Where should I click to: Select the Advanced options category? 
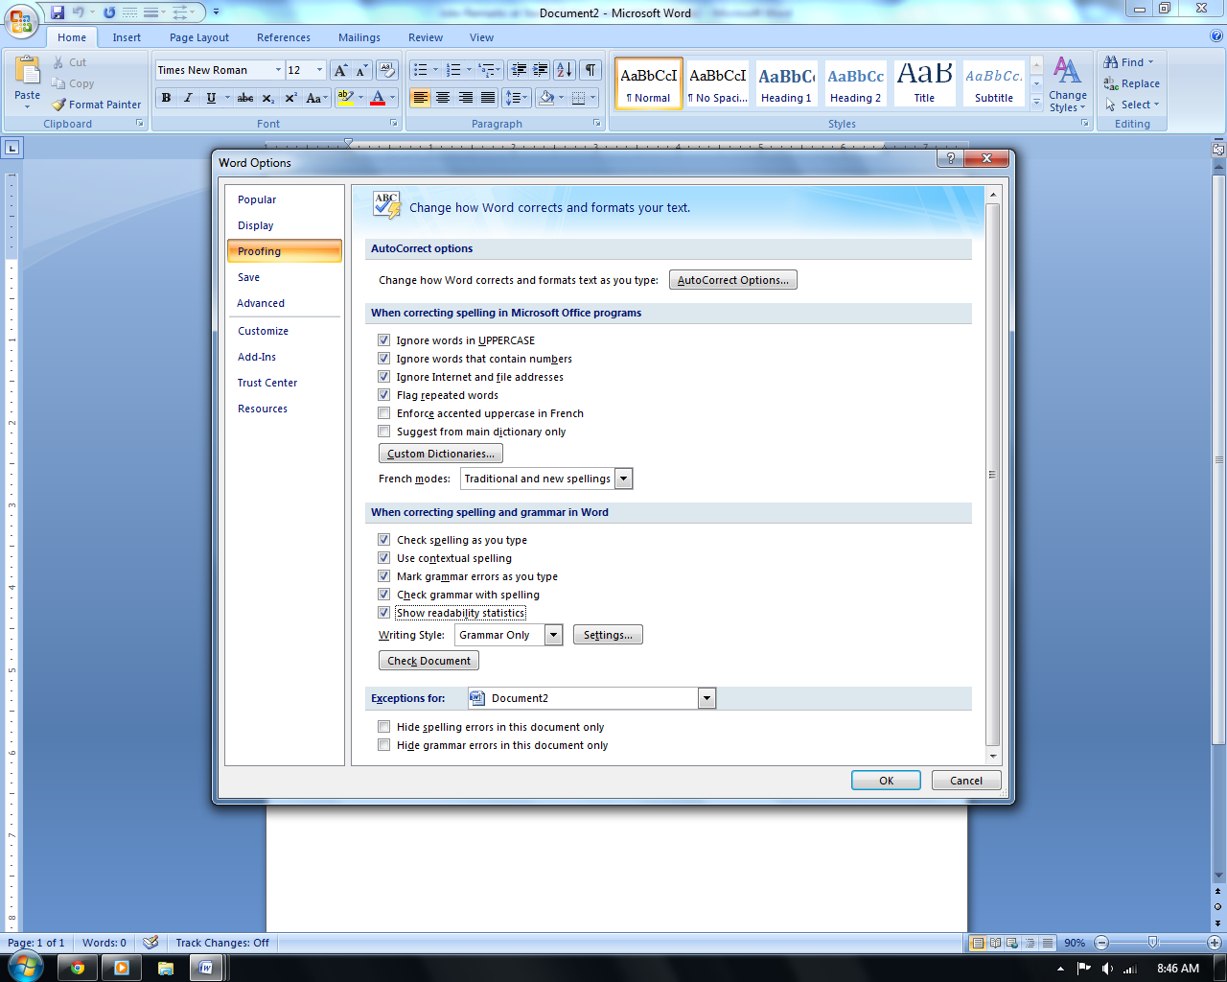[261, 303]
